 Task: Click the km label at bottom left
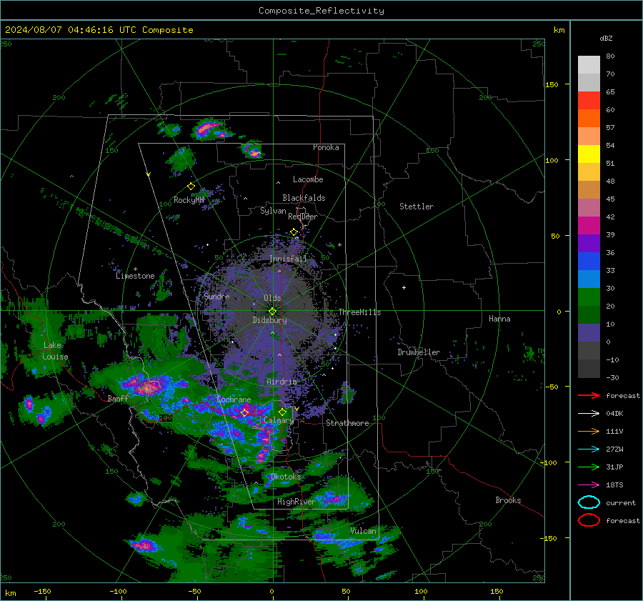(x=11, y=593)
